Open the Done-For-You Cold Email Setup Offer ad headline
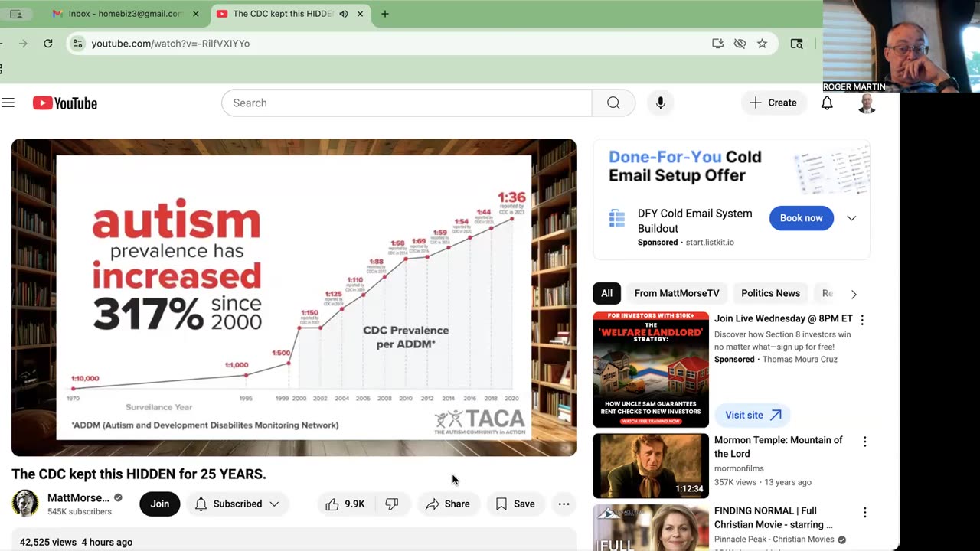 (x=684, y=166)
